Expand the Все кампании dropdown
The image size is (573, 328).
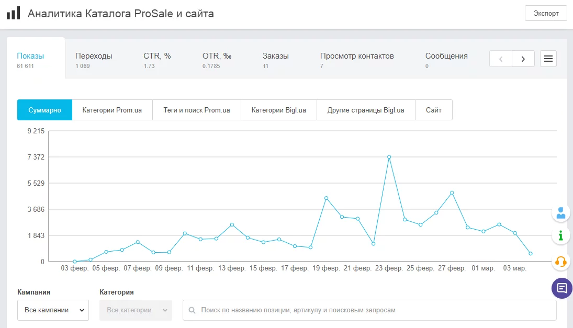[x=53, y=310]
